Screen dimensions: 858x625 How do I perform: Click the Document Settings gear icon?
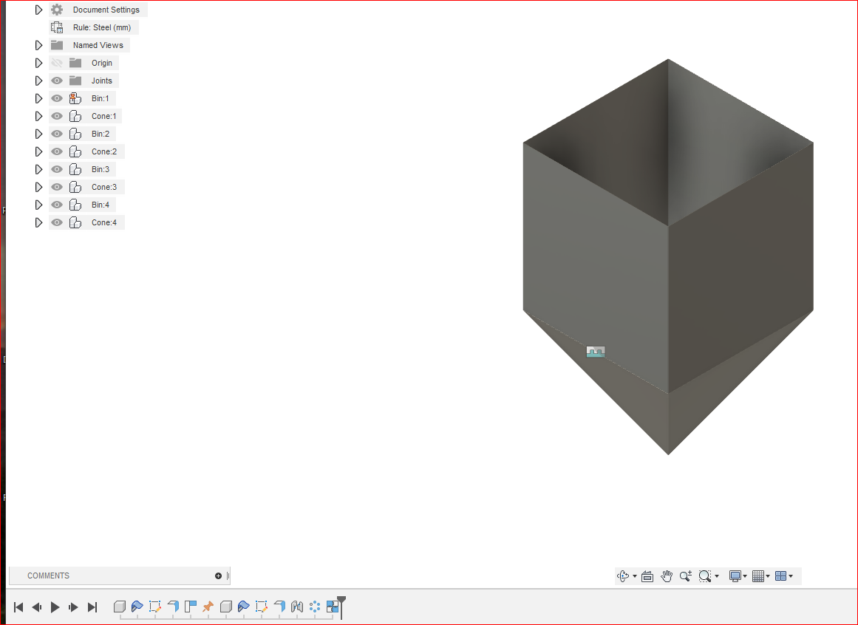pos(57,10)
